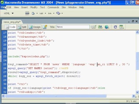Click into the Title field containing News
Viewport: 139px width, 104px height.
73,27
